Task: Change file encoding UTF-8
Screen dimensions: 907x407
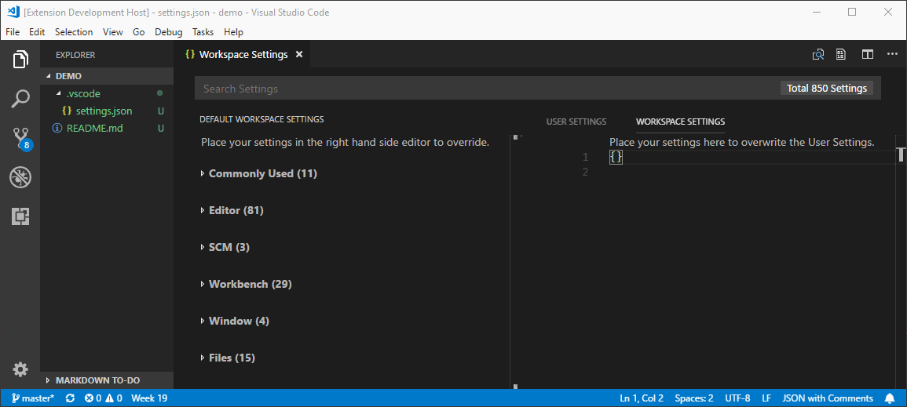Action: [737, 398]
